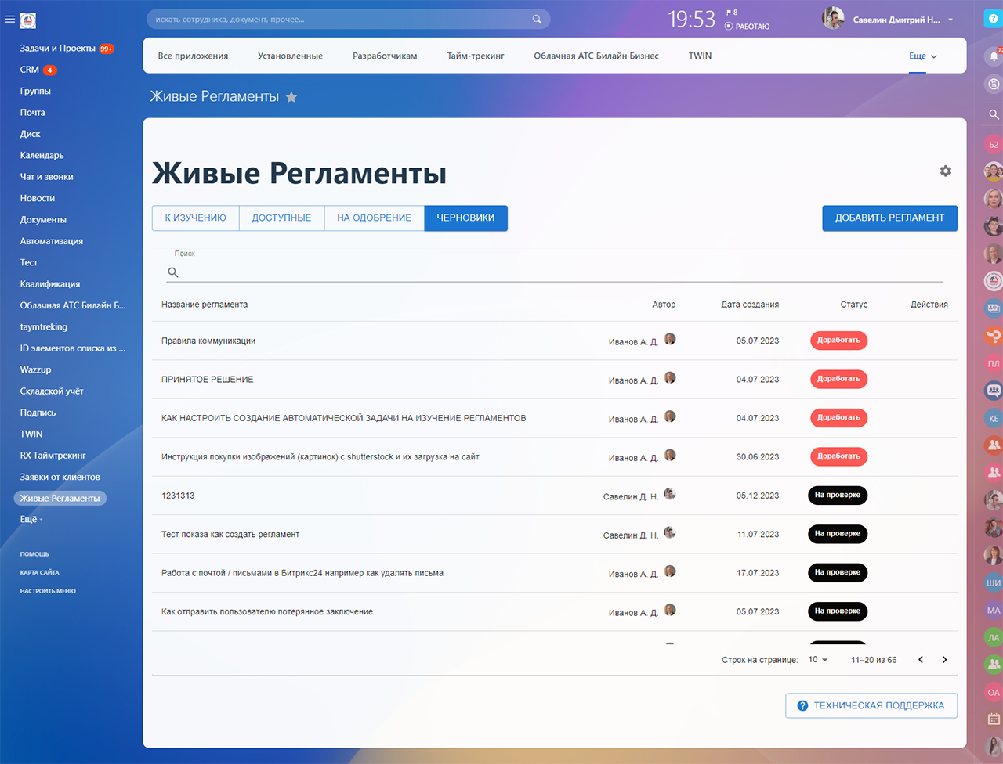Open Чат и звонки in the sidebar
The height and width of the screenshot is (764, 1003).
pyautogui.click(x=47, y=177)
